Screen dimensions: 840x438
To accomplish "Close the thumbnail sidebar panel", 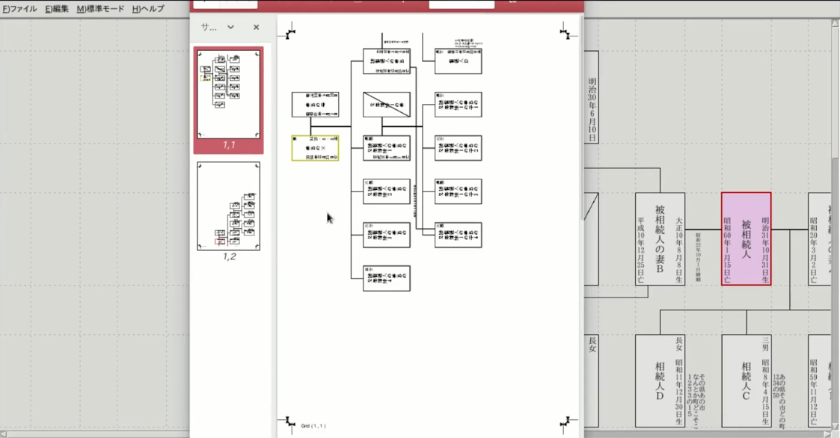I will pos(256,27).
